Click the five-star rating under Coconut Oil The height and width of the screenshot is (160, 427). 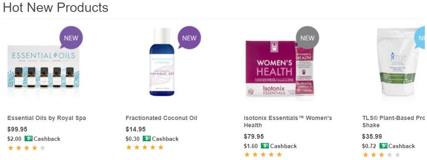tap(145, 147)
